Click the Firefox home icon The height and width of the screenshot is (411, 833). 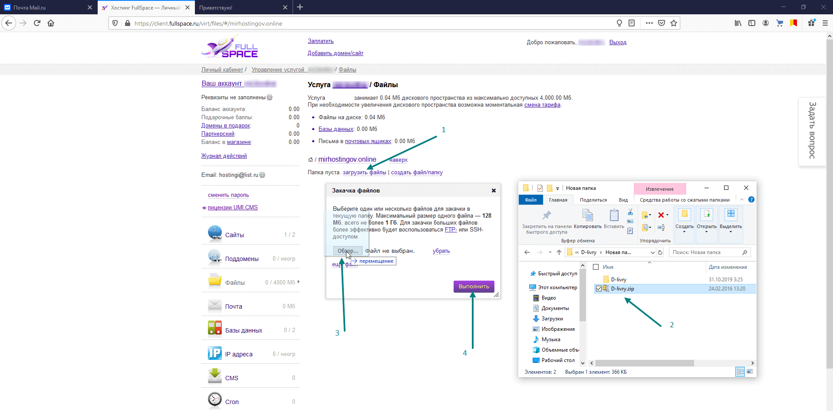point(51,23)
